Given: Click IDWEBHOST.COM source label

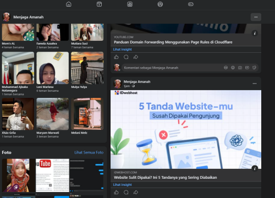Looking at the screenshot, I should click(125, 172).
